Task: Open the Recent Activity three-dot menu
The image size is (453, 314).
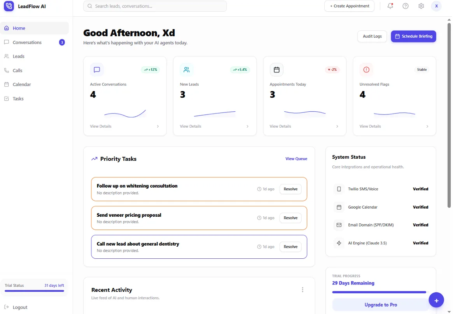Action: coord(303,290)
